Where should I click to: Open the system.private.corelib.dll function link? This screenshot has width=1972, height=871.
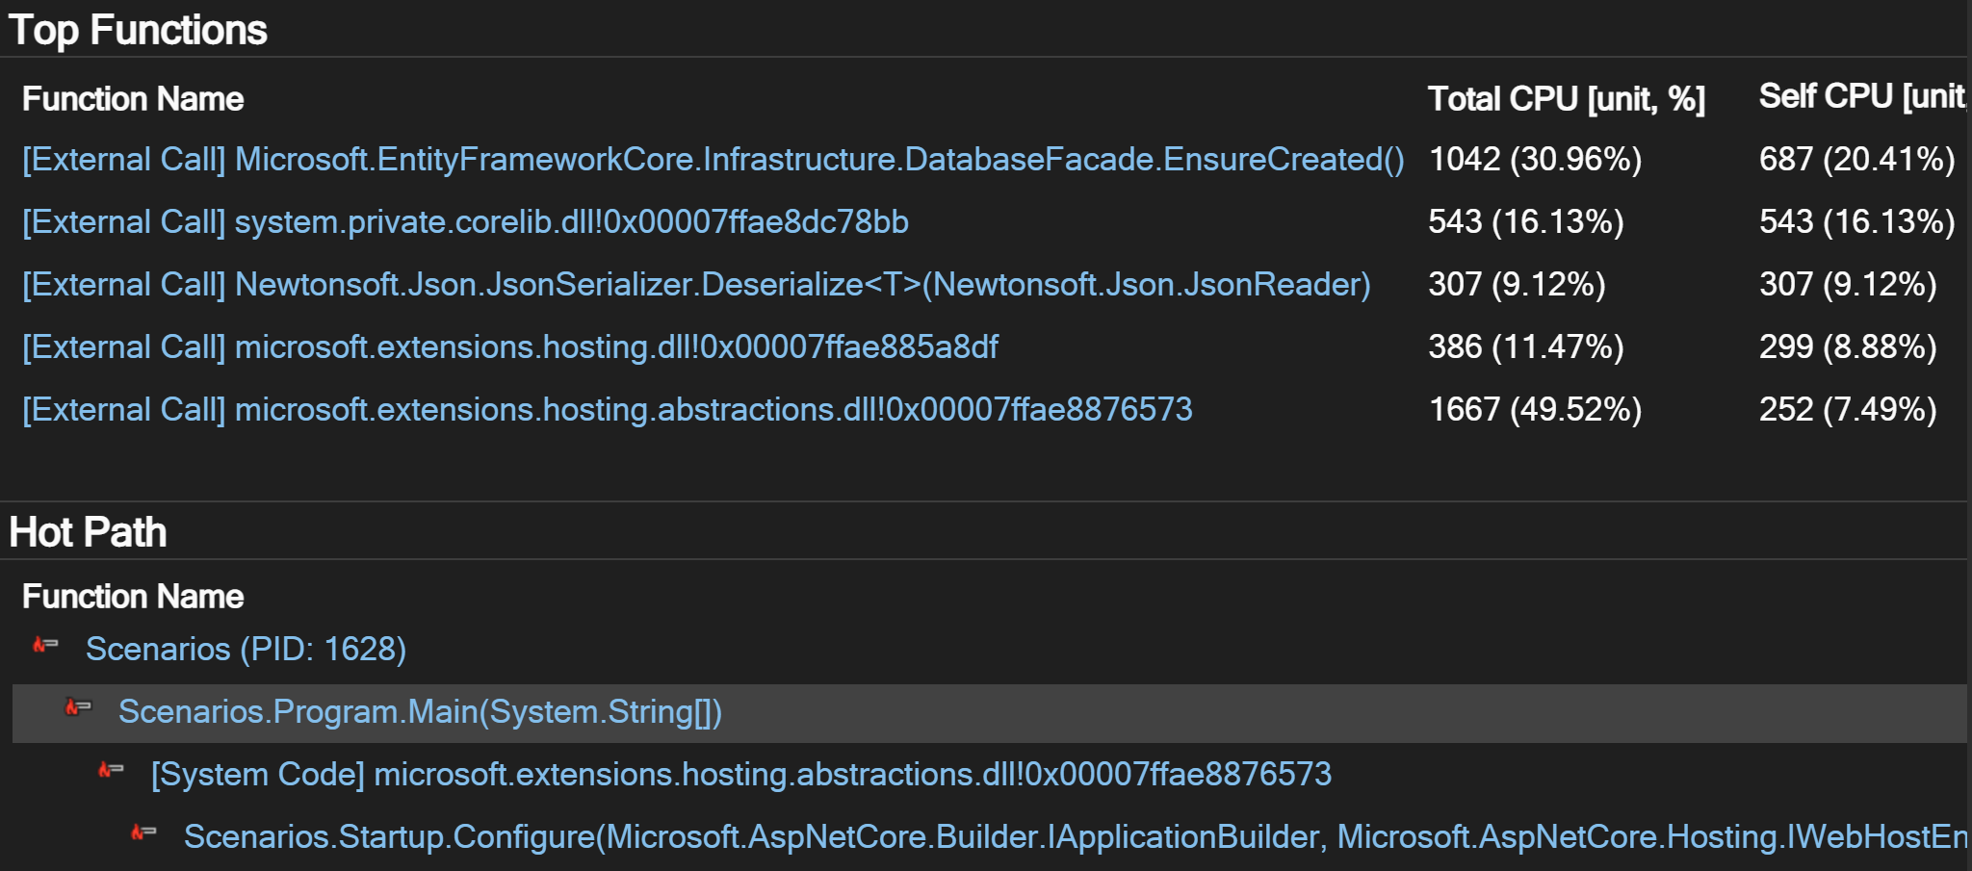pyautogui.click(x=464, y=222)
